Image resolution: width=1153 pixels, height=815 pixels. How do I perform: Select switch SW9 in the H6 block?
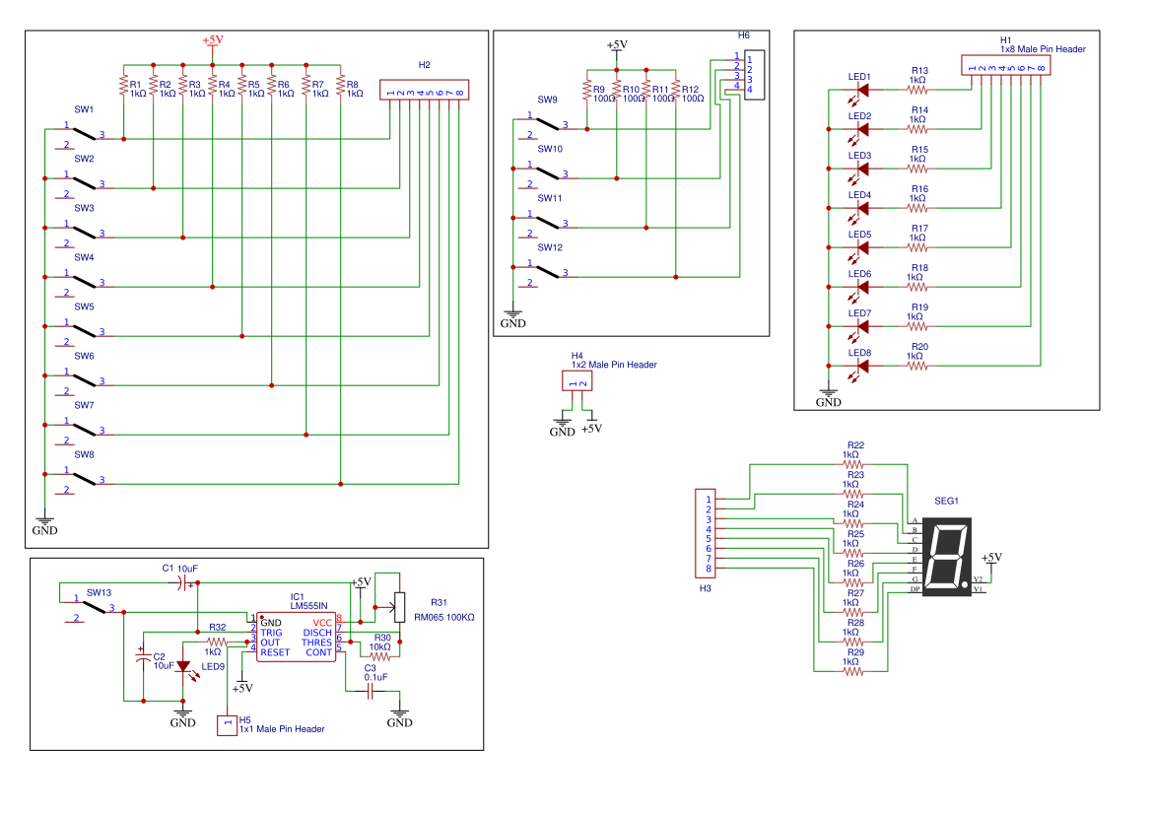pos(548,125)
